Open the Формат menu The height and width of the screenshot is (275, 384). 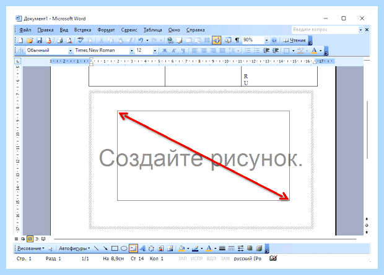click(x=106, y=30)
